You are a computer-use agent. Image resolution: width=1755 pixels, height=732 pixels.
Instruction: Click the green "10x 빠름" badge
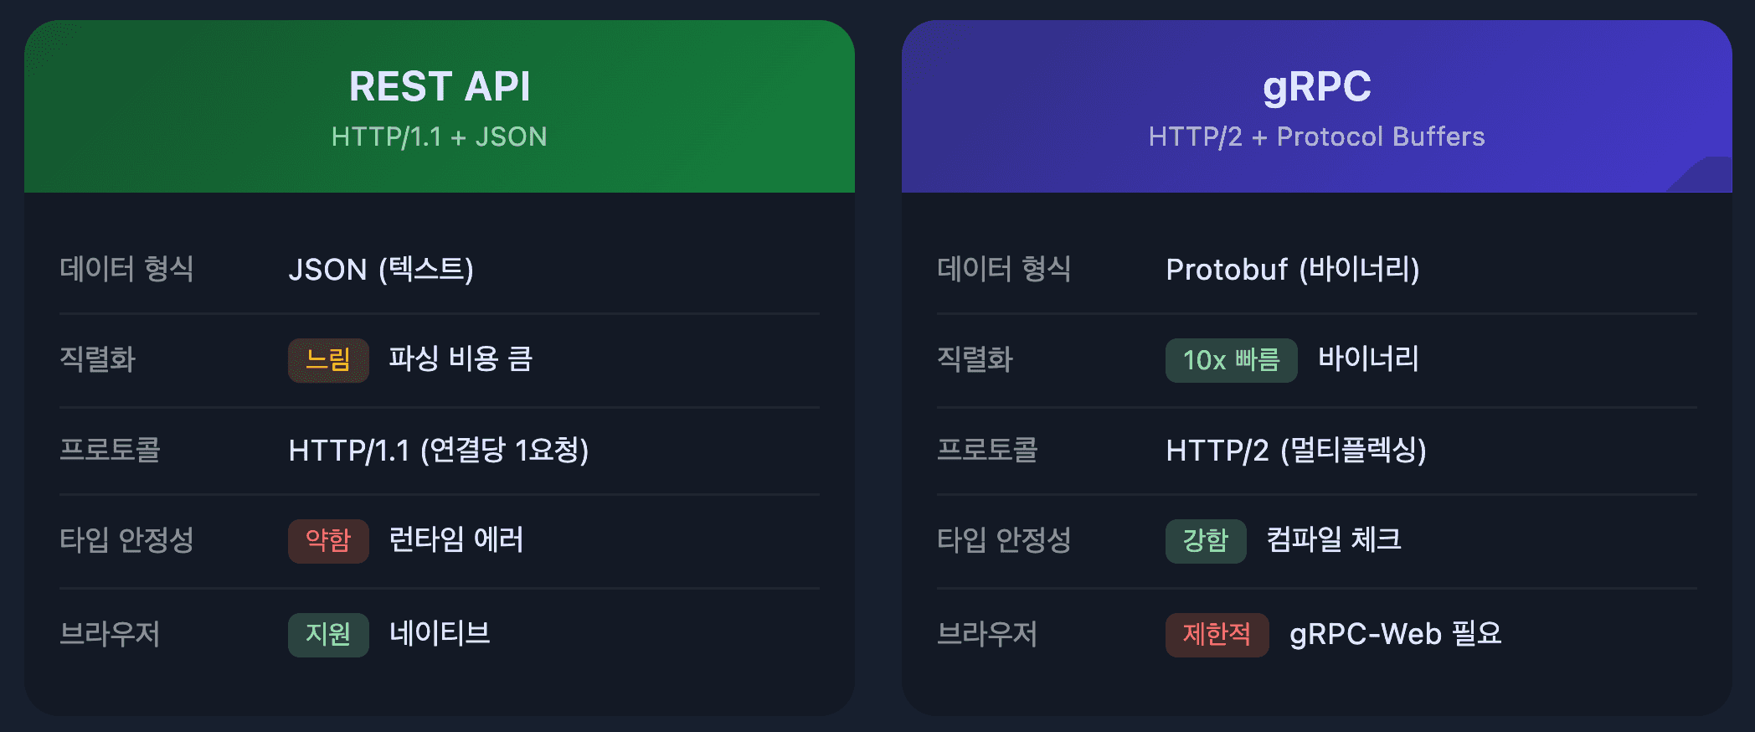[1231, 360]
